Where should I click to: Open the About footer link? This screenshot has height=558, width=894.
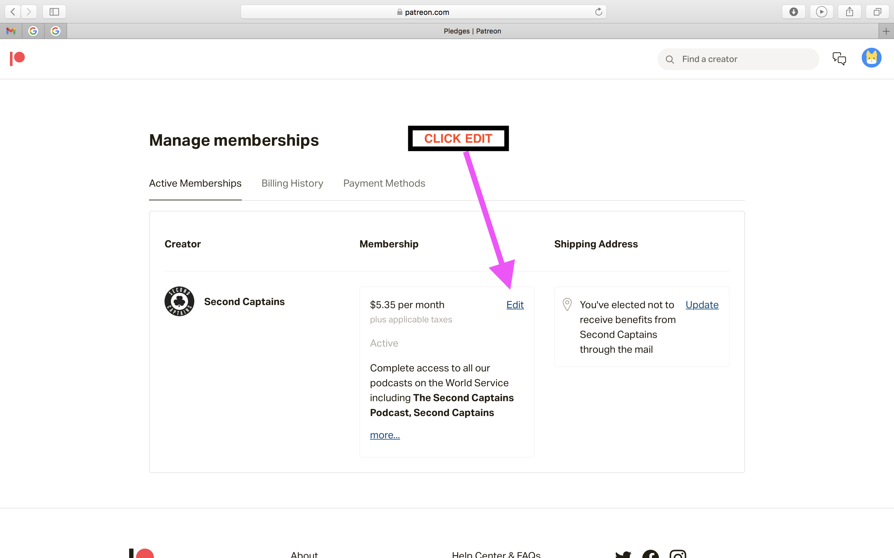click(304, 554)
